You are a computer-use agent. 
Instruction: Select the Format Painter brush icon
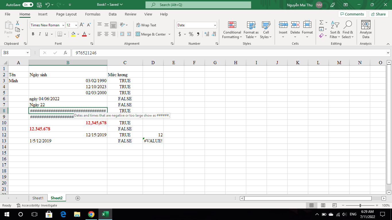tap(18, 36)
